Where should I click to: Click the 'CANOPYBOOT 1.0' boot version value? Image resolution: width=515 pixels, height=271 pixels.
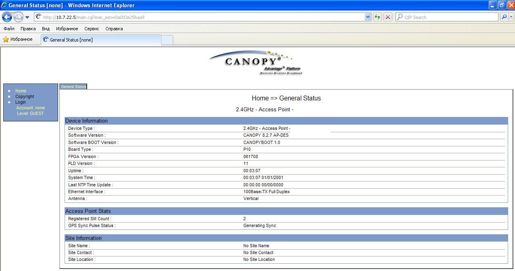point(262,142)
